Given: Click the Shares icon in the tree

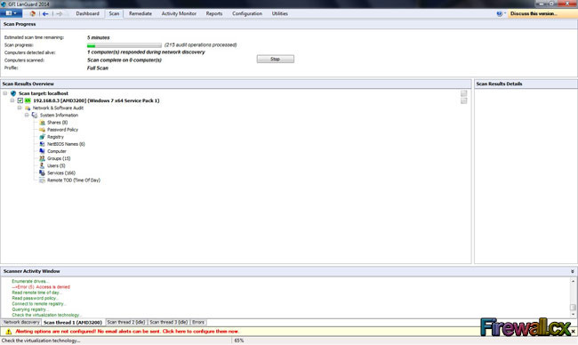Looking at the screenshot, I should point(42,123).
